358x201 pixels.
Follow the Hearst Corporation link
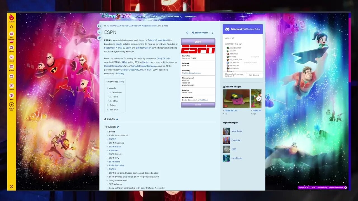[x=114, y=66]
